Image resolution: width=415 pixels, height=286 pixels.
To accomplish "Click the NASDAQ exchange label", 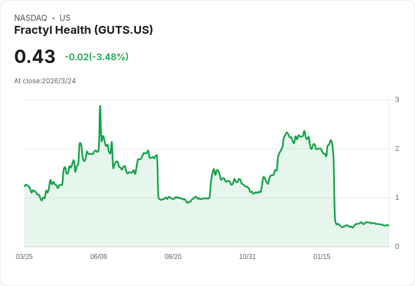I will click(x=30, y=18).
